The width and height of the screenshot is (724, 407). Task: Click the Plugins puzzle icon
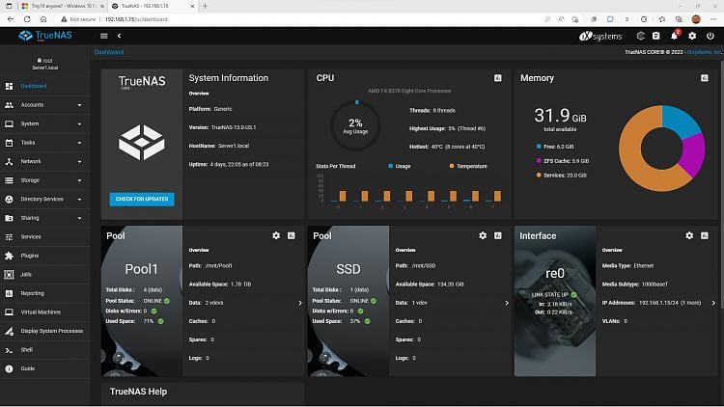[x=9, y=256]
